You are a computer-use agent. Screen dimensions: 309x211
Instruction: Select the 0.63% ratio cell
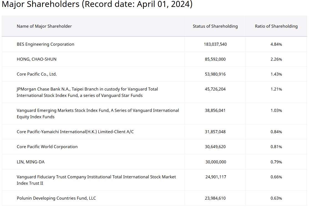tap(276, 198)
